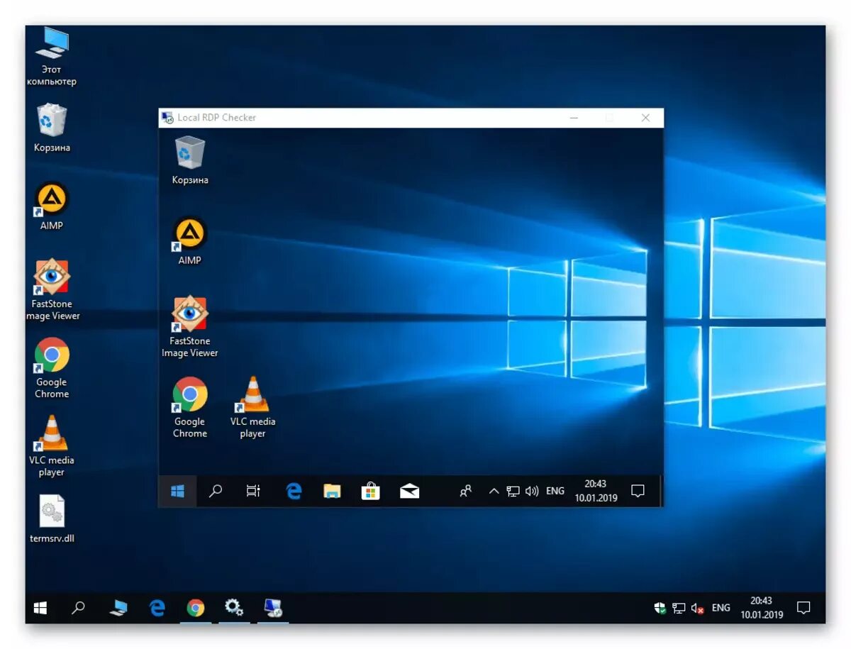
Task: Switch ENG input language in RDP session
Action: click(555, 491)
